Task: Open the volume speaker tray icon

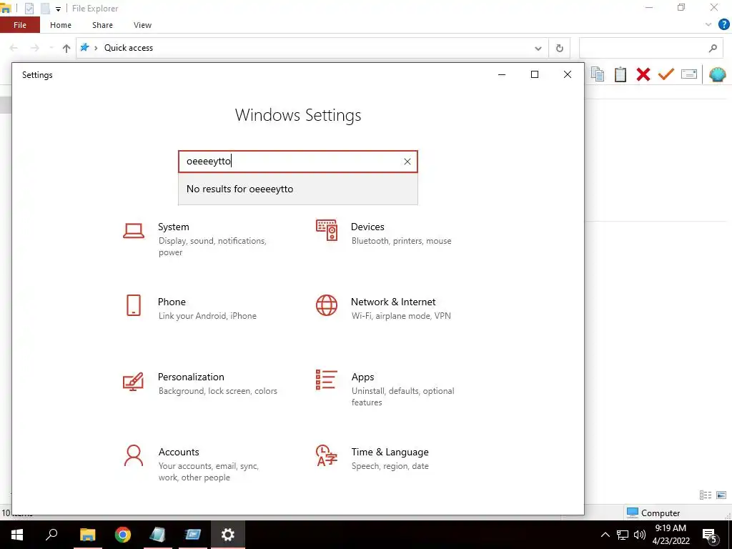Action: click(640, 535)
